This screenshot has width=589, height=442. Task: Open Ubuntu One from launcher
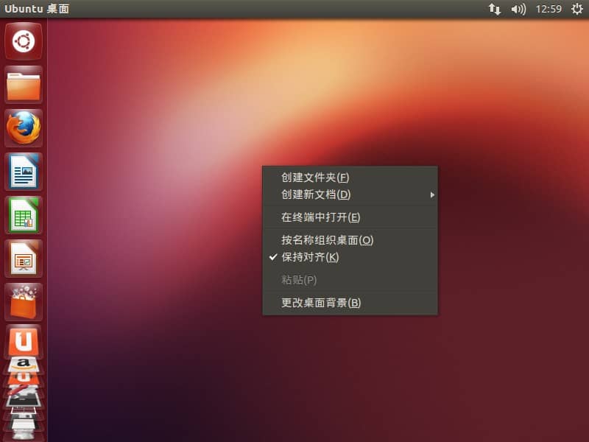point(24,342)
